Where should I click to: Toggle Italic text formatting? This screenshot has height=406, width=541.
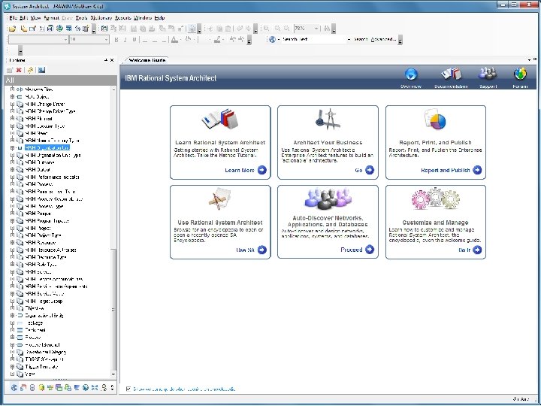coord(125,40)
